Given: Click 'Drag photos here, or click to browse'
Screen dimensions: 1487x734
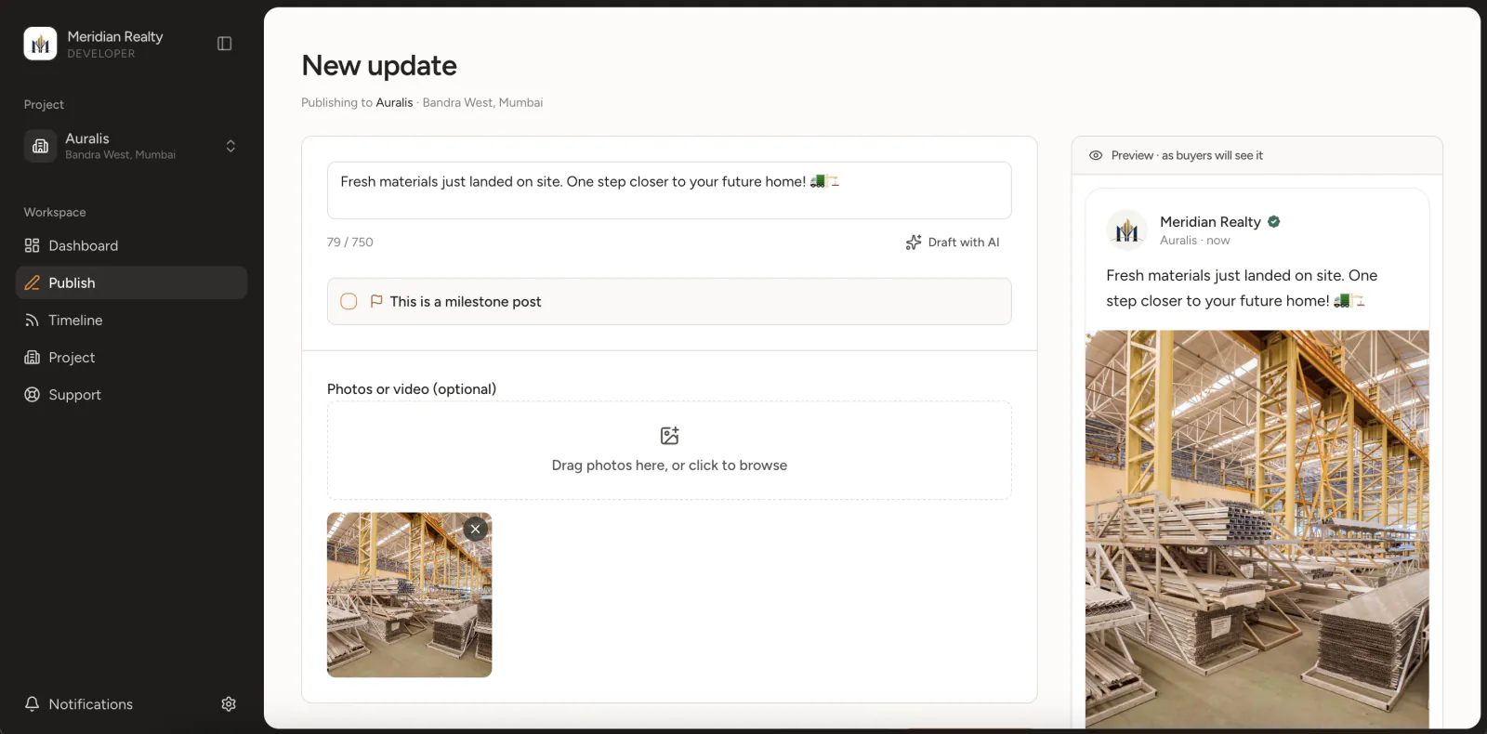Looking at the screenshot, I should click(669, 465).
